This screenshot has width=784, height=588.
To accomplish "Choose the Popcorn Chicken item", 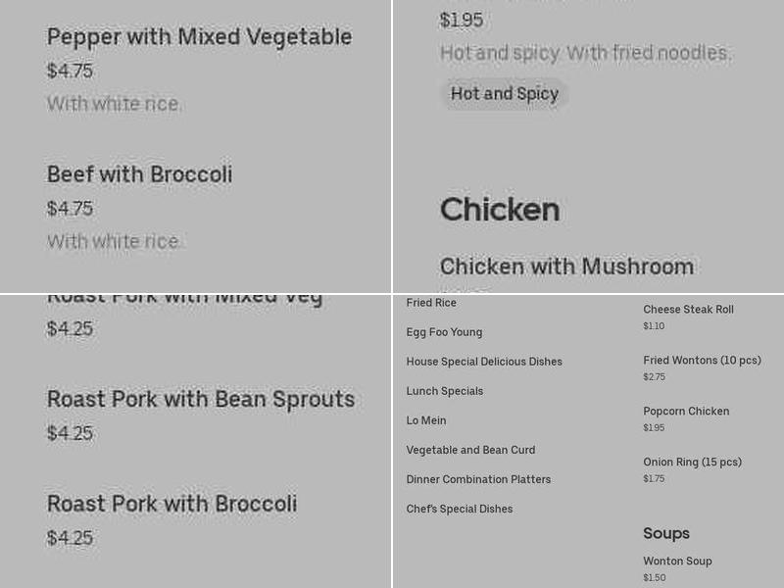I will tap(686, 412).
